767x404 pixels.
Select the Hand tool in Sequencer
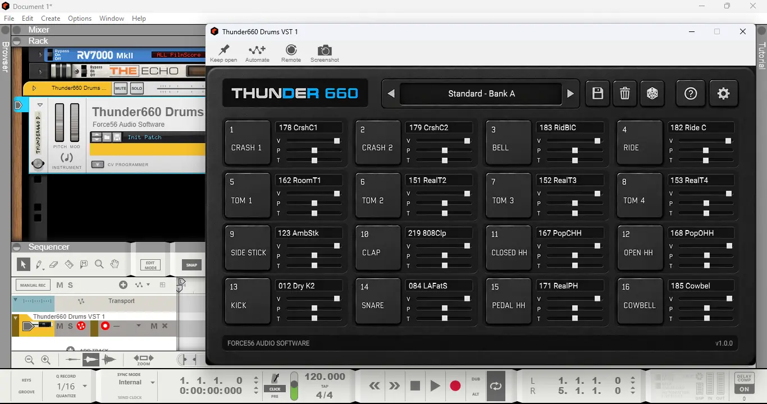tap(115, 264)
